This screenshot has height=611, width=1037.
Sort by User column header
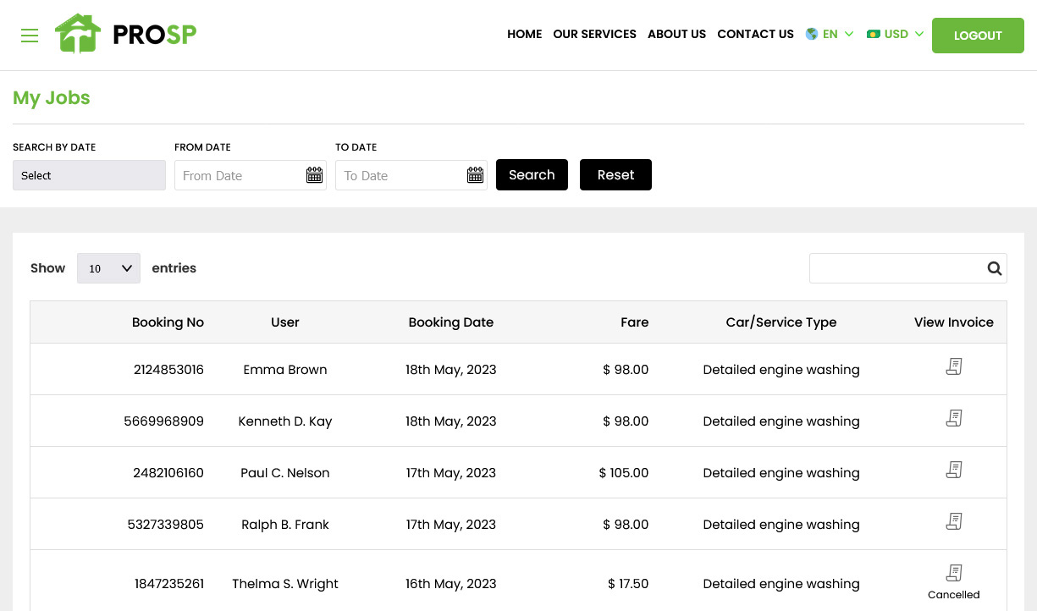[285, 322]
